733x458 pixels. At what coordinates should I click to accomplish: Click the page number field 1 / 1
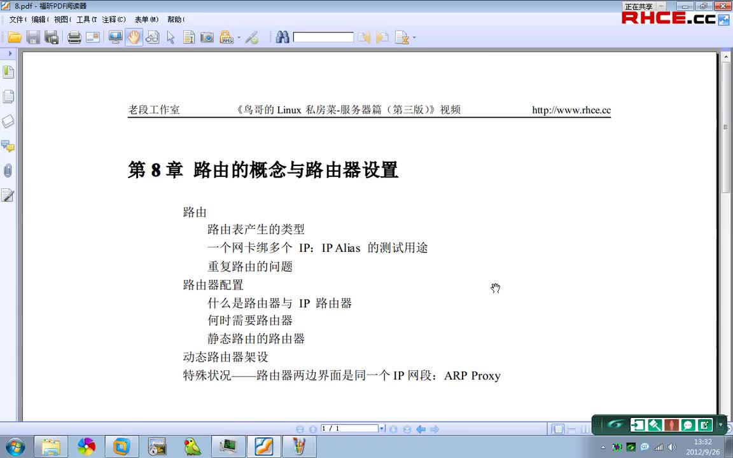pyautogui.click(x=349, y=429)
